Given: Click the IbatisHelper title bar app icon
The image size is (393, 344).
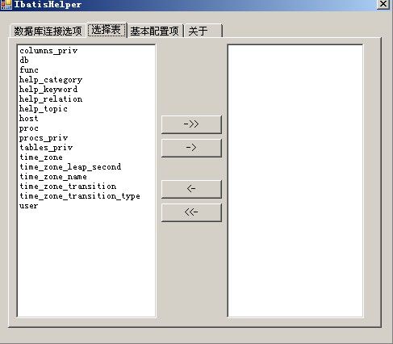Looking at the screenshot, I should pos(6,5).
